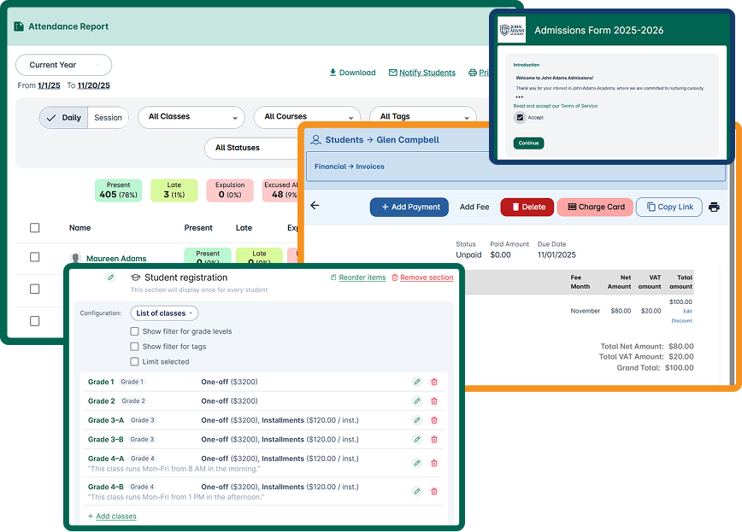Open the List of classes configuration dropdown
This screenshot has height=532, width=742.
[164, 313]
